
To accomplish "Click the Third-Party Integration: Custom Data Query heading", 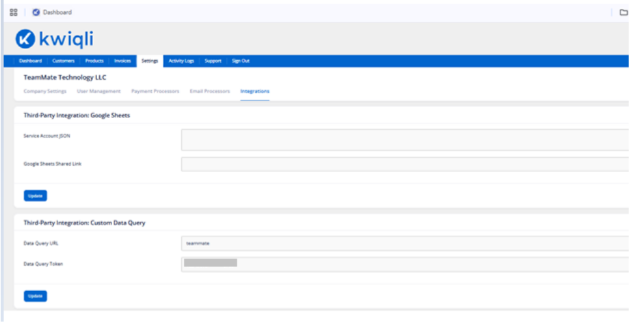I will 84,223.
